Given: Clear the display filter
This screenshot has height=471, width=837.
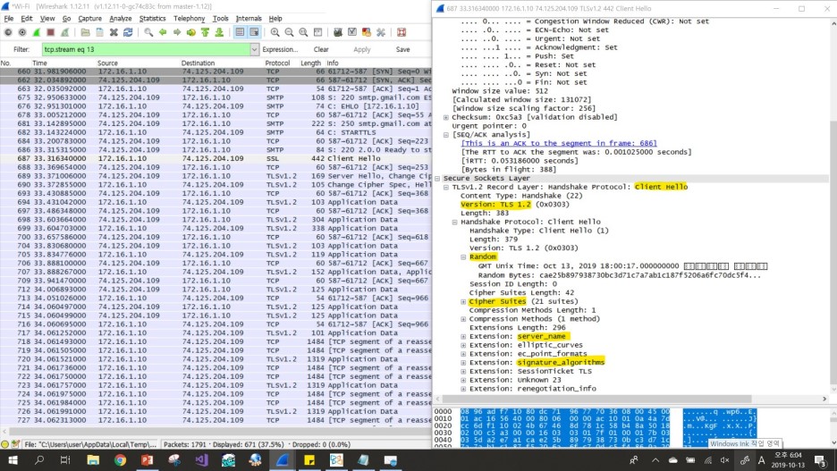Looking at the screenshot, I should point(321,50).
